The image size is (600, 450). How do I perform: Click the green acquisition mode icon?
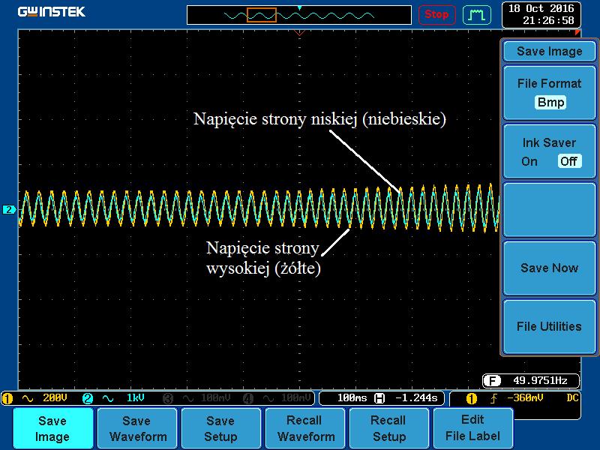tap(477, 15)
